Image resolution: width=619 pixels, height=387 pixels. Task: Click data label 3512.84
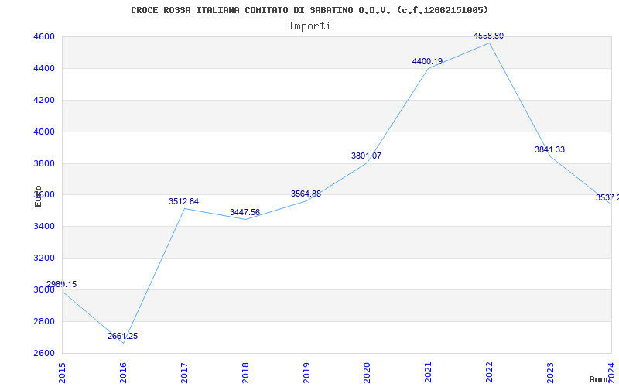pos(183,201)
